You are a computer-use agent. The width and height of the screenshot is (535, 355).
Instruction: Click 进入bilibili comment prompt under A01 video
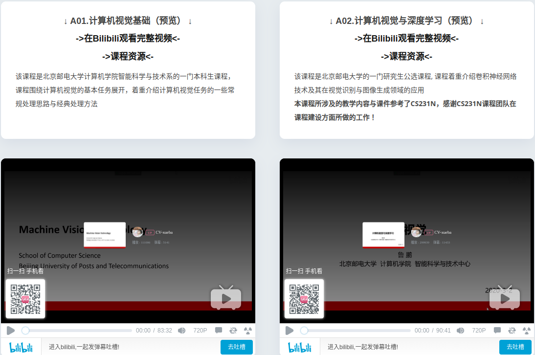pyautogui.click(x=84, y=347)
